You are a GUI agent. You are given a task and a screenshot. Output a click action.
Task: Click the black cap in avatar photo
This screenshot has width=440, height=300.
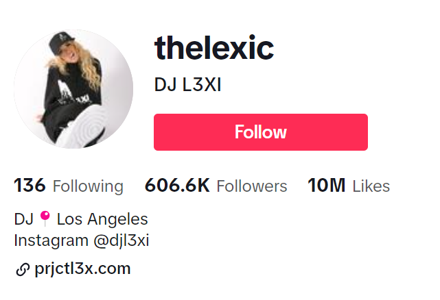click(x=60, y=43)
